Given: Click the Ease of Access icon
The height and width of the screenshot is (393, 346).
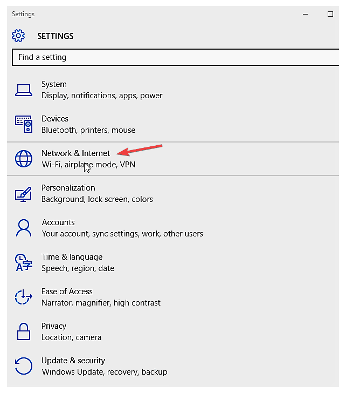Looking at the screenshot, I should 24,297.
